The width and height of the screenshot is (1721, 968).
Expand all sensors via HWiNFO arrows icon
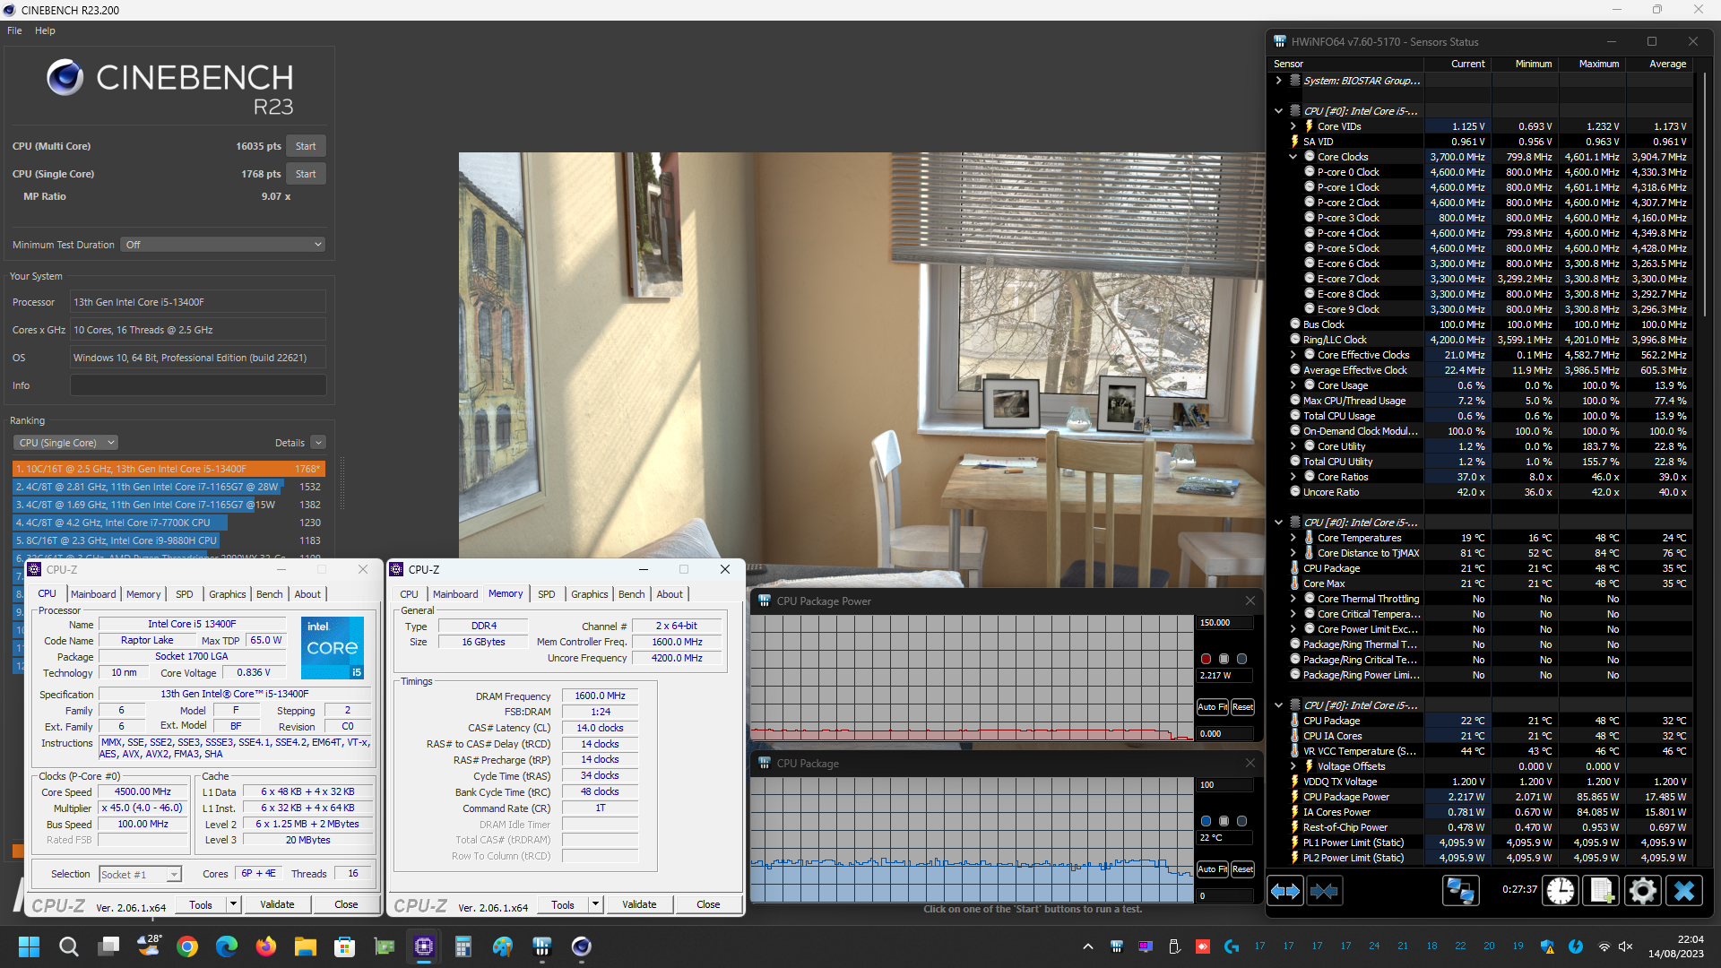(1285, 891)
